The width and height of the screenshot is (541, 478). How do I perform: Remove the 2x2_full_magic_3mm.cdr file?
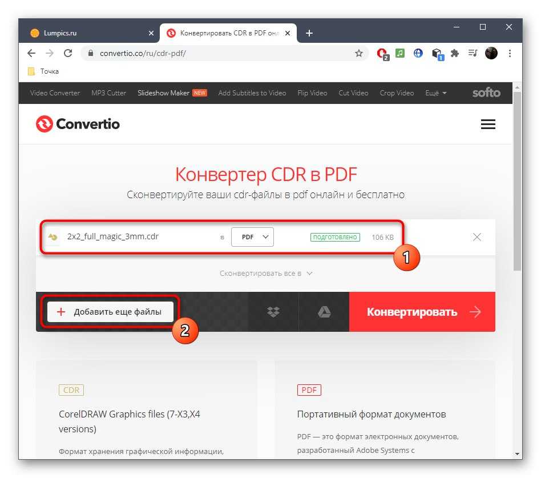tap(477, 237)
